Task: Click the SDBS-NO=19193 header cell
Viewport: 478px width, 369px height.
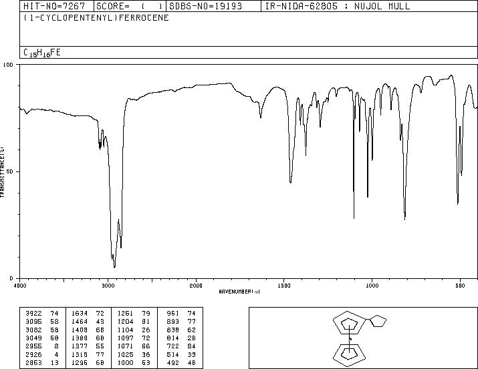Action: click(x=213, y=6)
